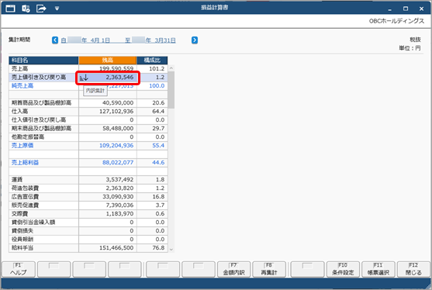Select the 仕入高 row name

19,112
